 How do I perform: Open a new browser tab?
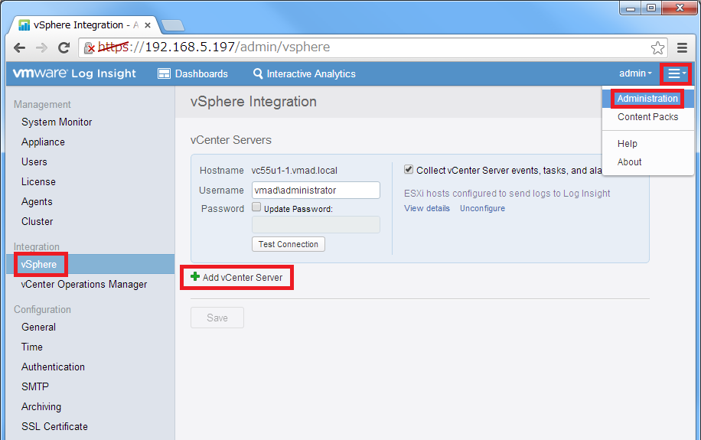coord(173,25)
